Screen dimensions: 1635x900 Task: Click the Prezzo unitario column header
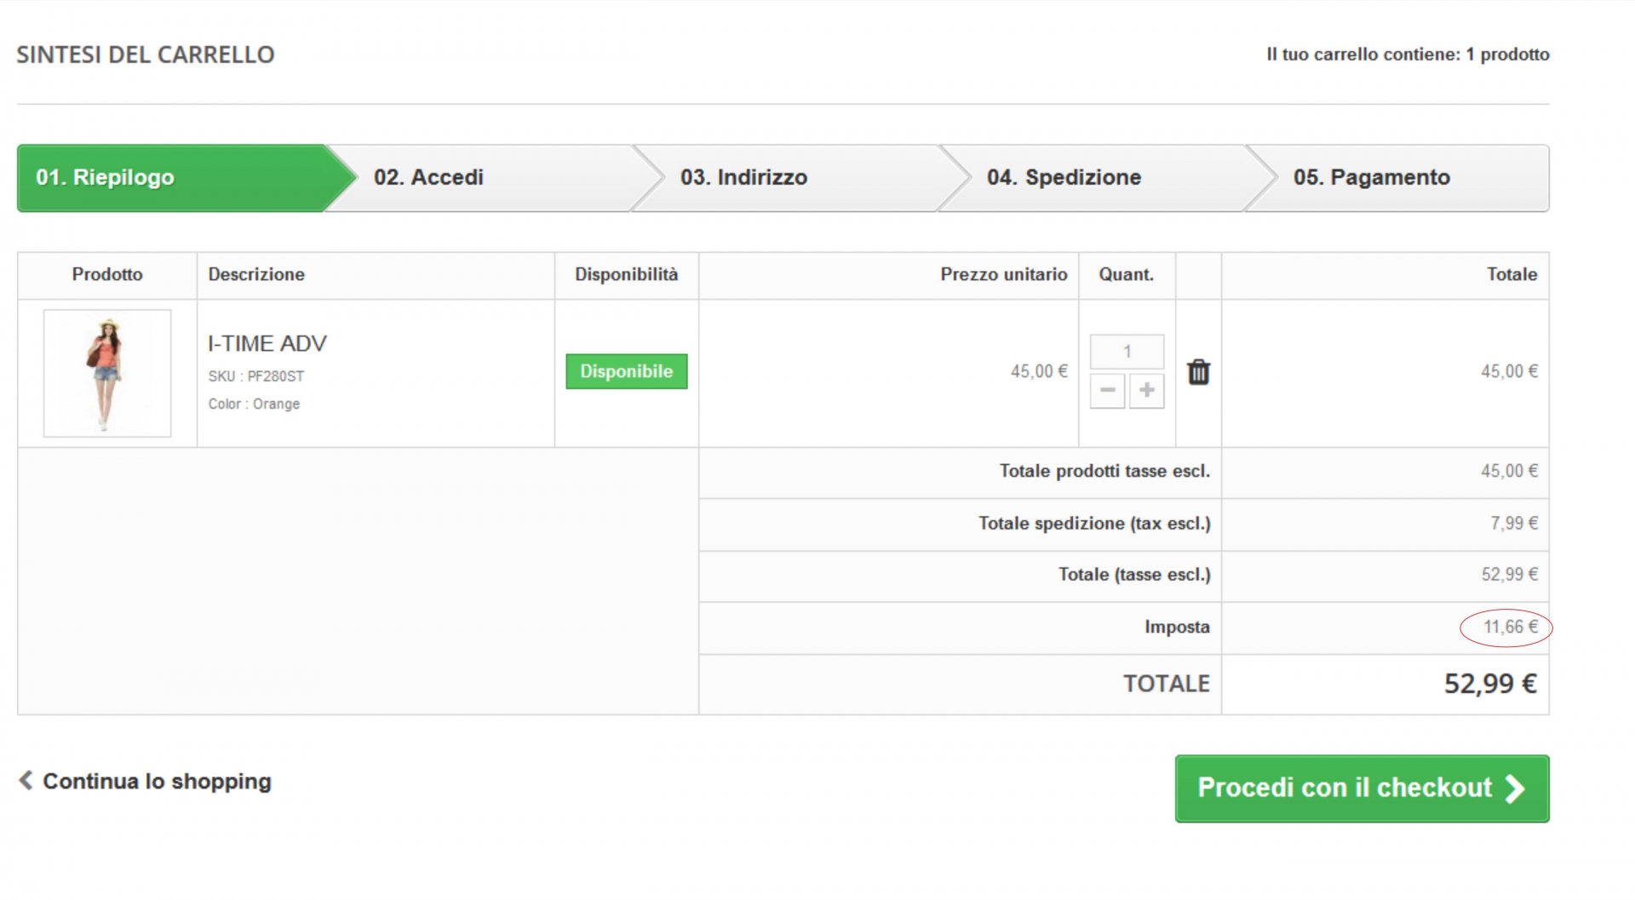pyautogui.click(x=1003, y=274)
